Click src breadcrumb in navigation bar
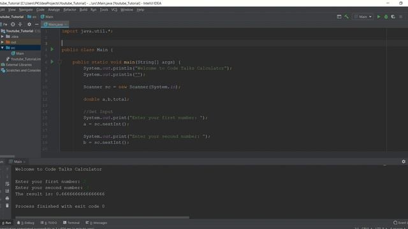Screen dimensions: 408x229 33,17
